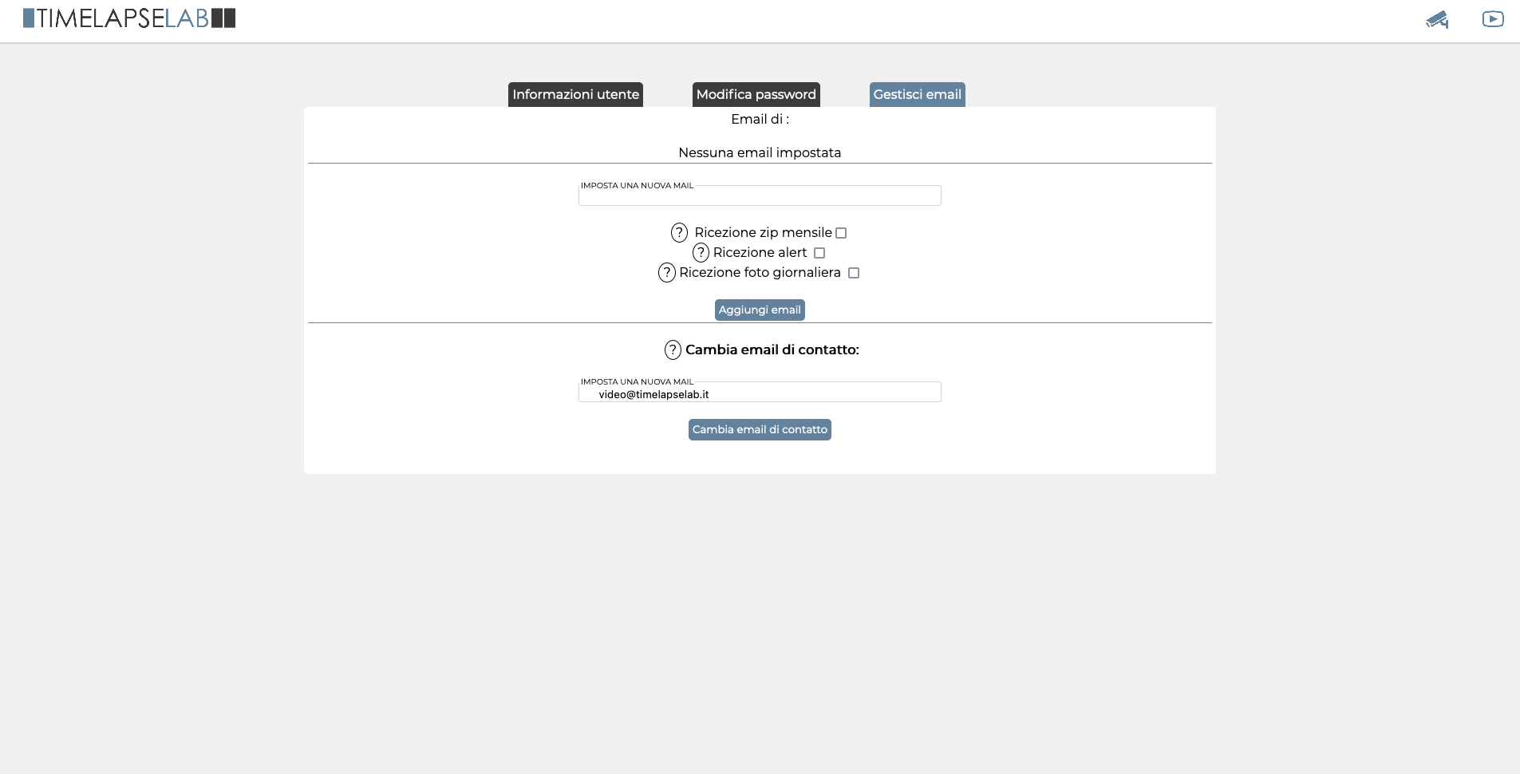The height and width of the screenshot is (774, 1520).
Task: Click the question mark beside Cambia email di contatto heading
Action: pos(673,349)
